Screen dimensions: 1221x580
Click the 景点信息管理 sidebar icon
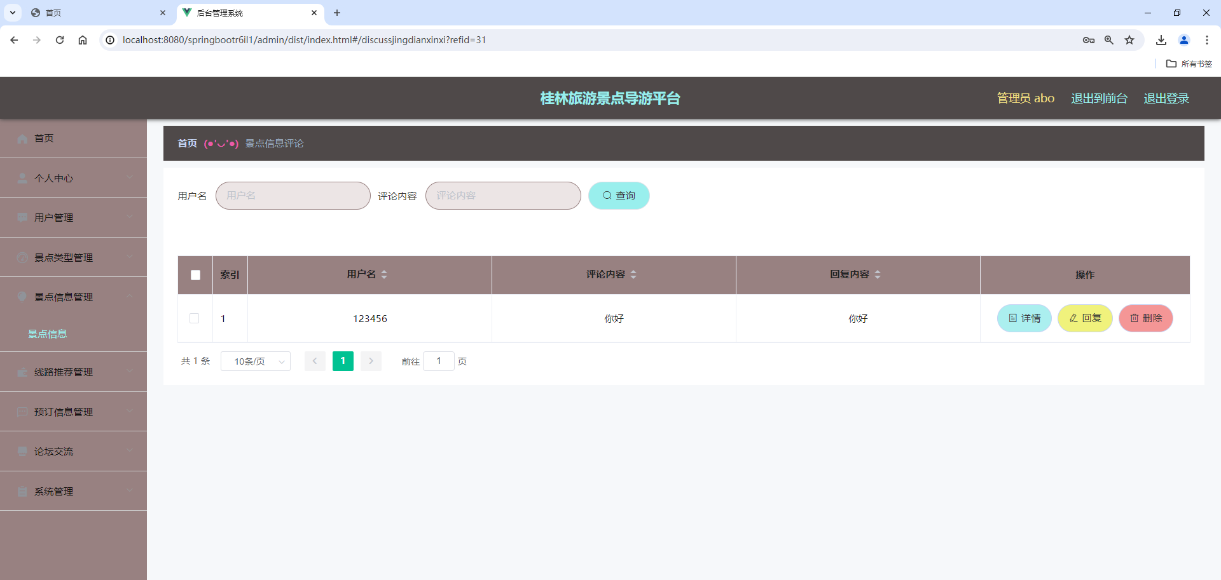tap(22, 296)
